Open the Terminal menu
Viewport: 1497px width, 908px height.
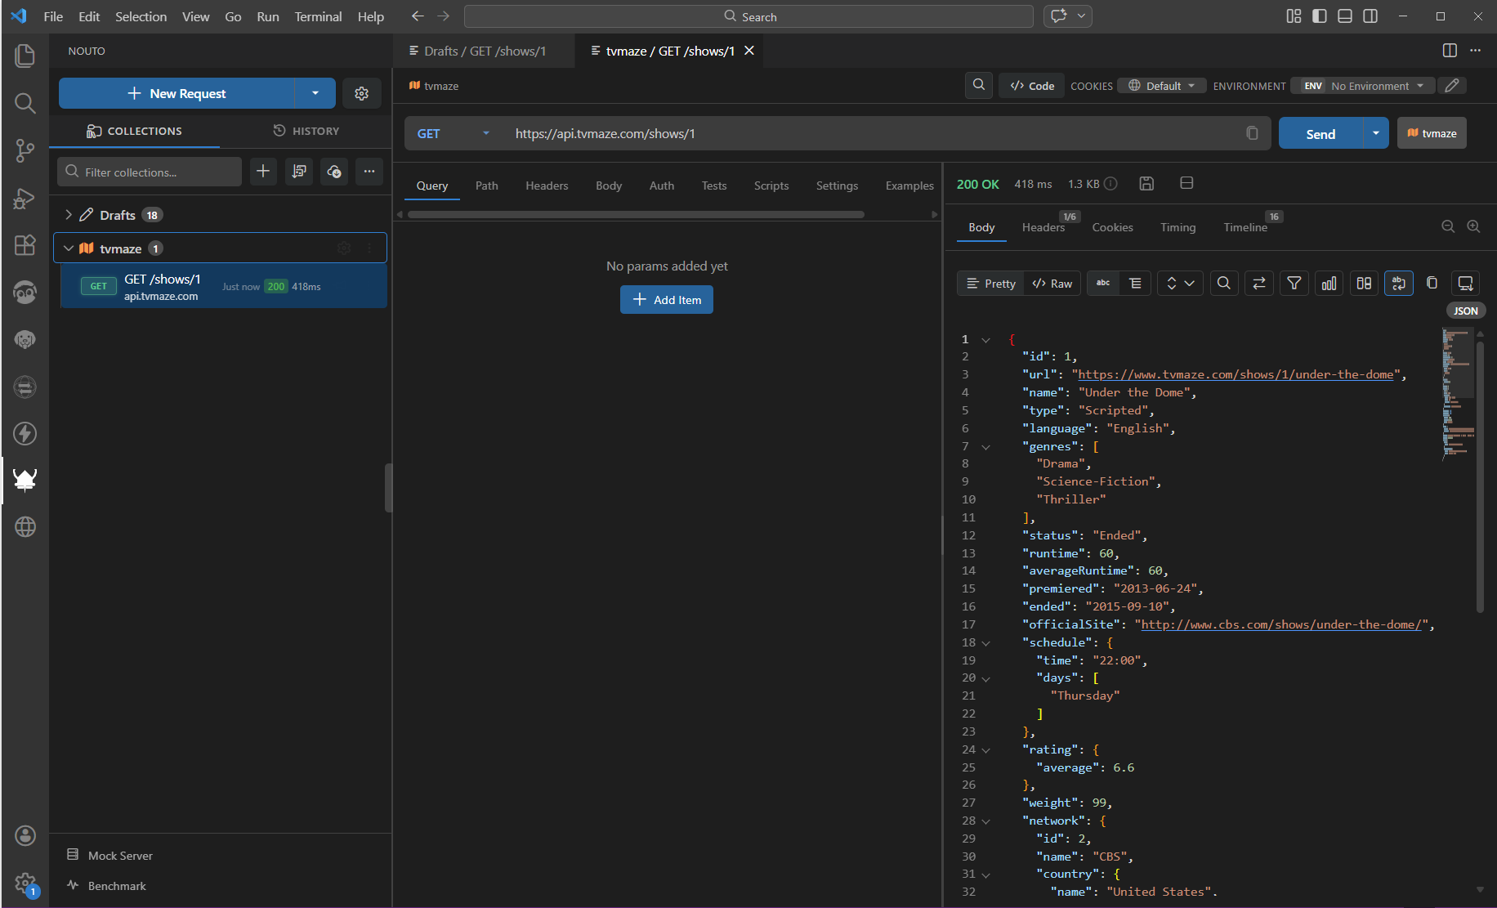(x=318, y=16)
